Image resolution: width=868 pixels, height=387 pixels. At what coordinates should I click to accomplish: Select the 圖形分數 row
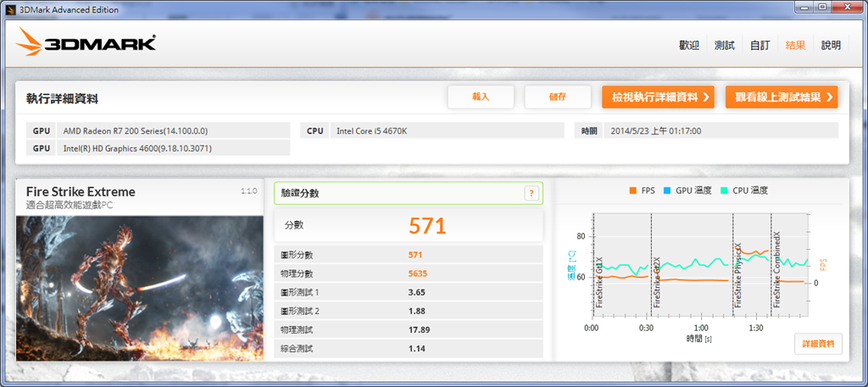pyautogui.click(x=409, y=255)
